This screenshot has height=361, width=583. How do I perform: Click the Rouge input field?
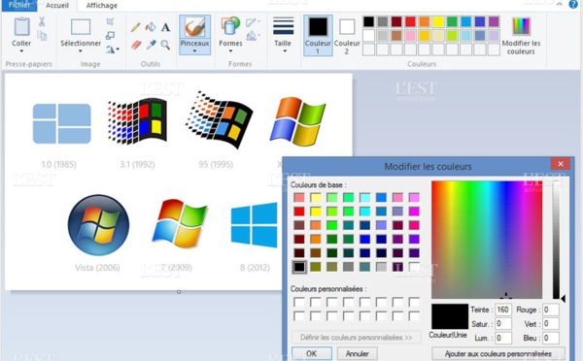click(x=551, y=310)
